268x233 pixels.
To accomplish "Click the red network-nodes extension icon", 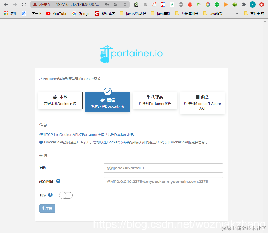I will (154, 4).
